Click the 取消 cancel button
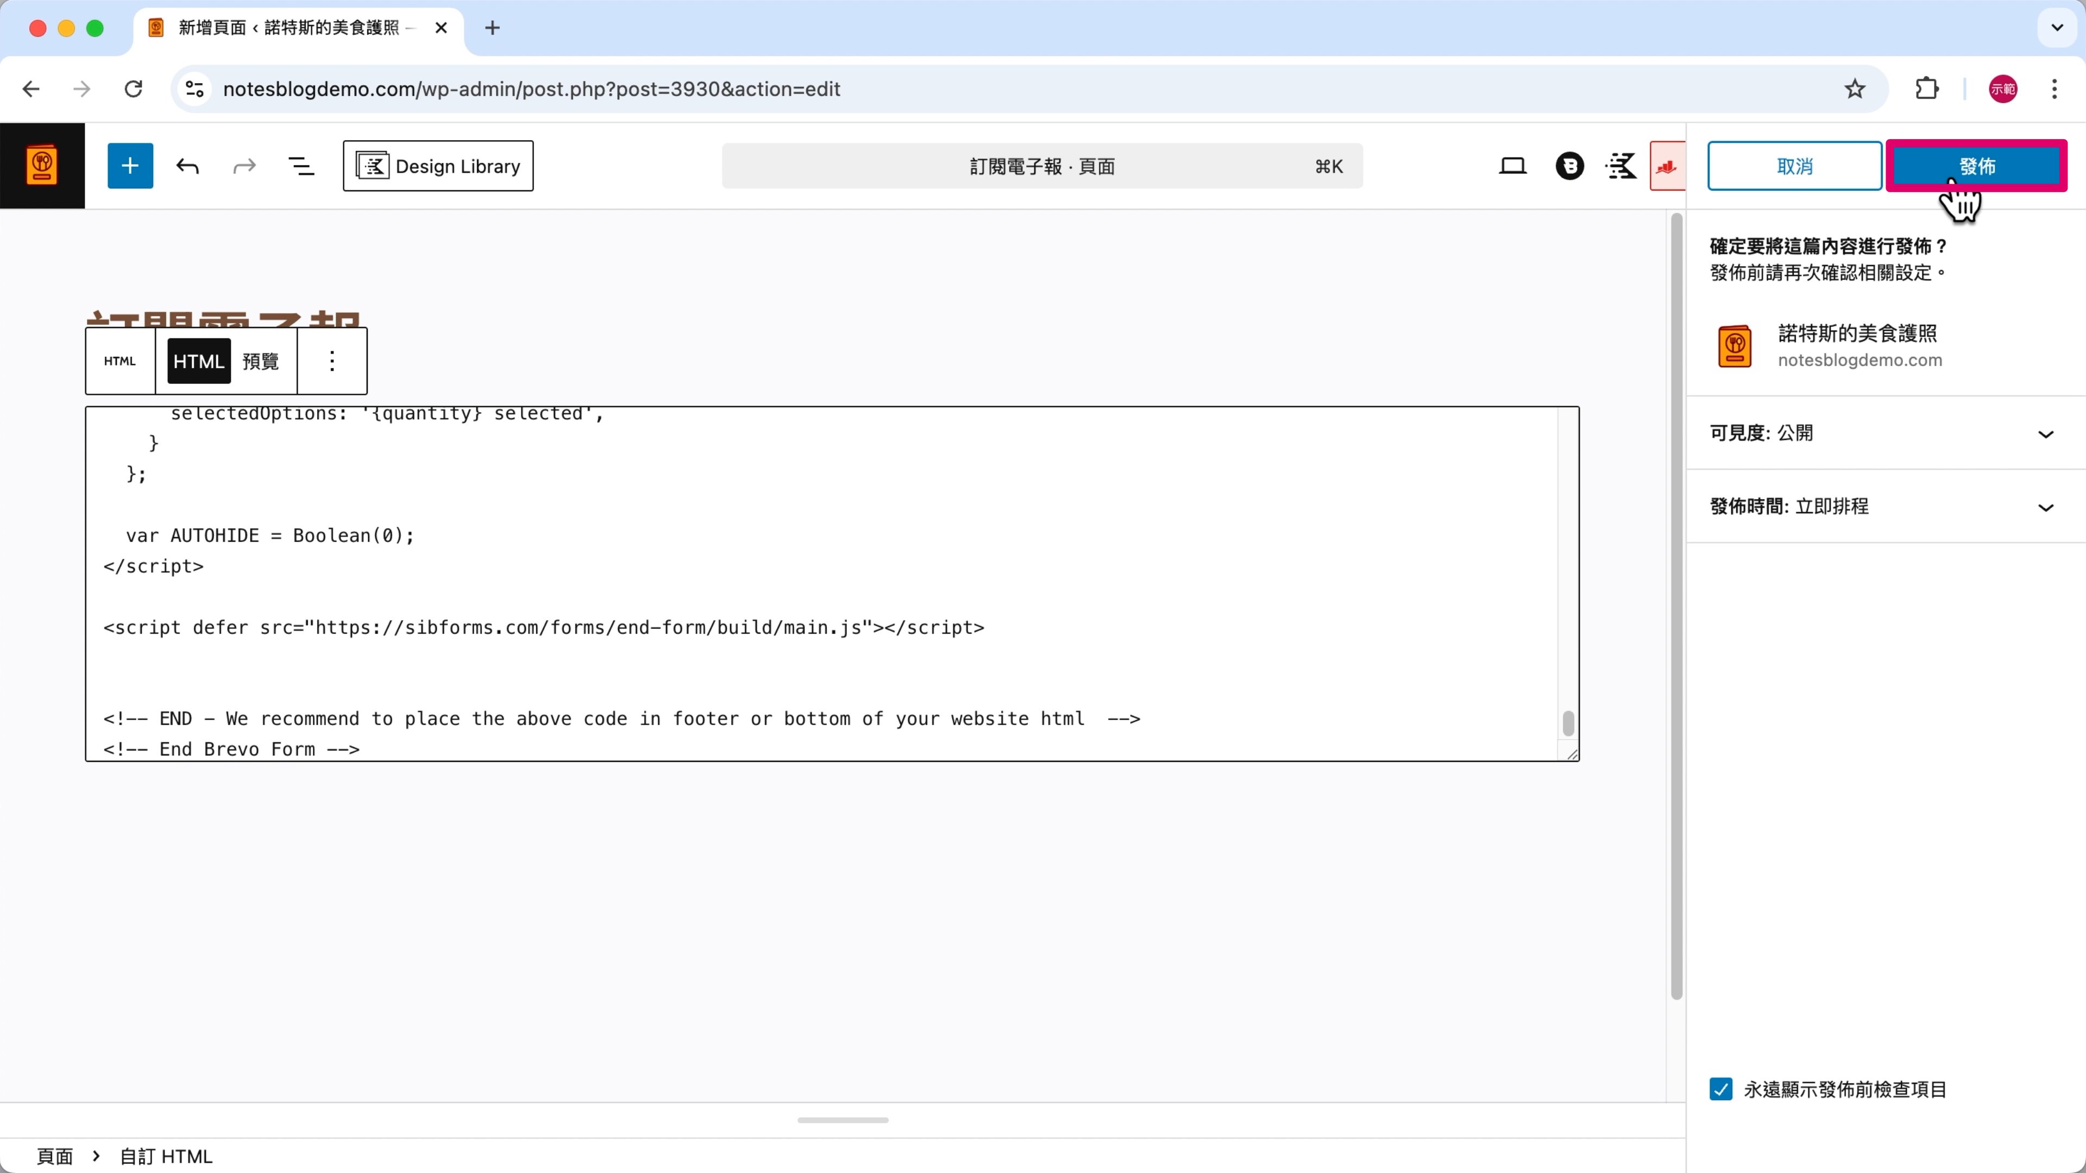The image size is (2086, 1173). point(1794,166)
